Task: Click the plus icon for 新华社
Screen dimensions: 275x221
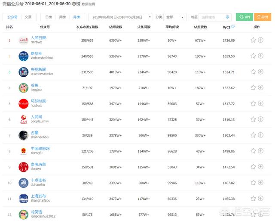Action: 261,56
